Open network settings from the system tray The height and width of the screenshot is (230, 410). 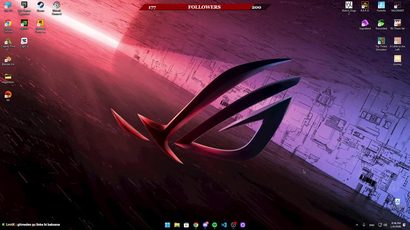tap(380, 225)
